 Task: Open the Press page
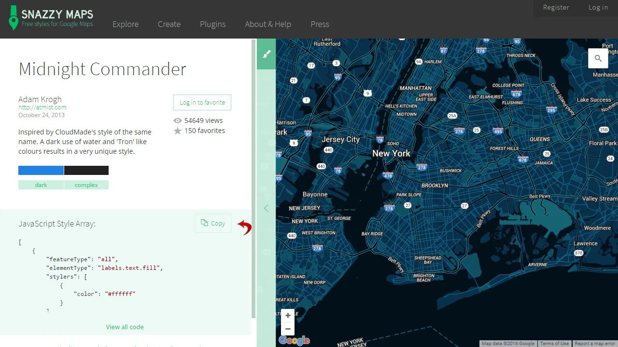coord(320,24)
